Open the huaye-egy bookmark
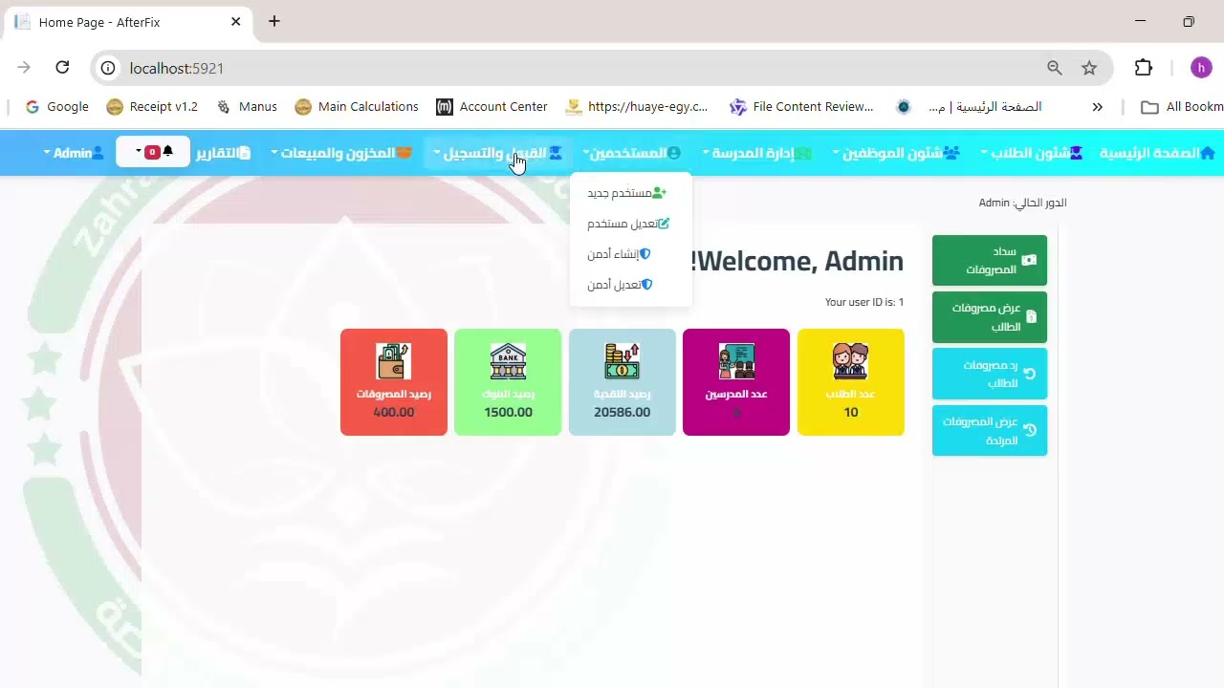 tap(637, 107)
